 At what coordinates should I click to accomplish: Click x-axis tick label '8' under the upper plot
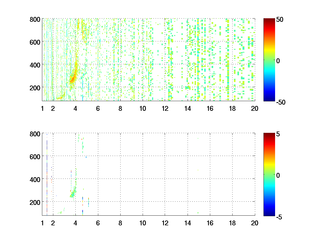click(120, 109)
